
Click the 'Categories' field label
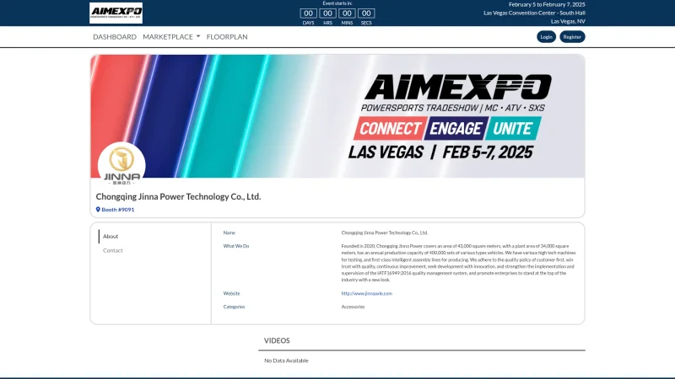coord(234,307)
